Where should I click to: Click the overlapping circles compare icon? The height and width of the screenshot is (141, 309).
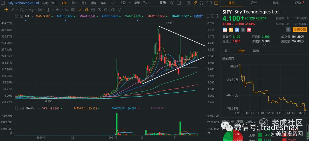[113, 10]
